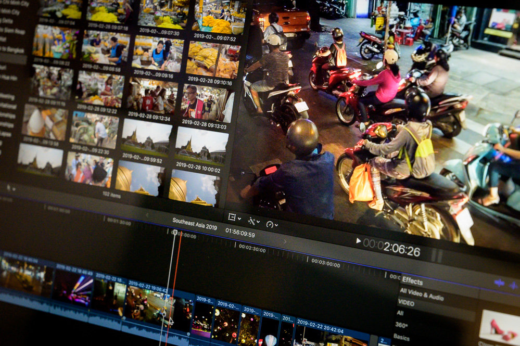Viewport: 520px width, 346px height.
Task: Click the Effects panel title
Action: pyautogui.click(x=412, y=281)
